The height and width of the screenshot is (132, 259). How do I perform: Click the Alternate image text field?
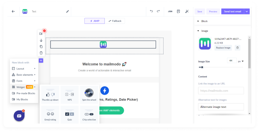221,107
